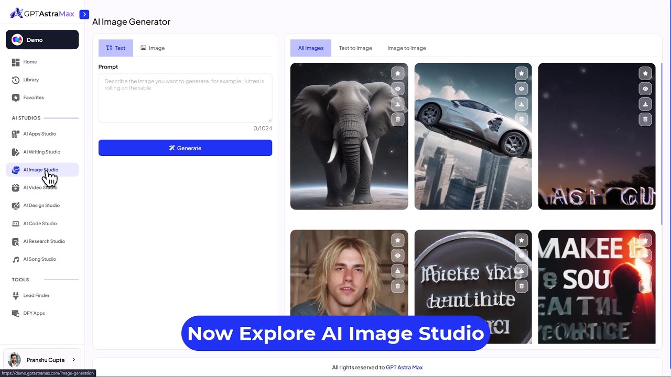671x377 pixels.
Task: Click the GPT AstraMax logo
Action: tap(42, 14)
